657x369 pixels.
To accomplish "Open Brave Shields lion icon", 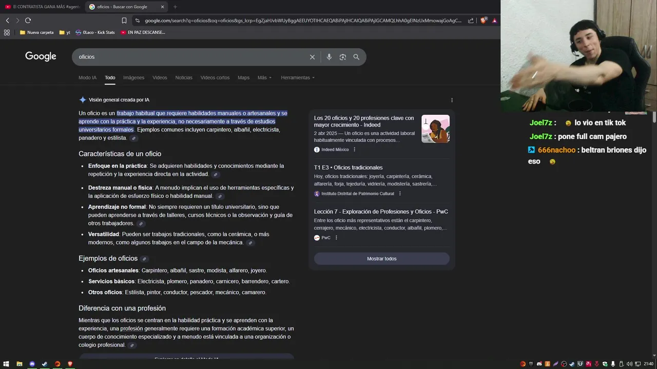I will point(483,20).
